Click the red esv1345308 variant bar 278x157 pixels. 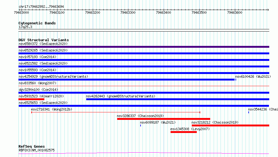184,132
